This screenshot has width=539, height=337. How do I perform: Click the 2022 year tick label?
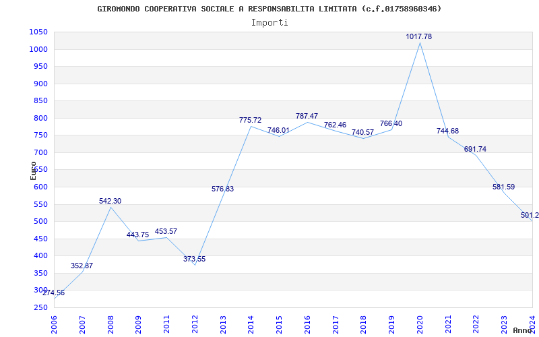tap(476, 324)
